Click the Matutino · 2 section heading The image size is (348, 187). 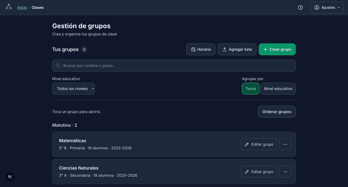point(65,125)
